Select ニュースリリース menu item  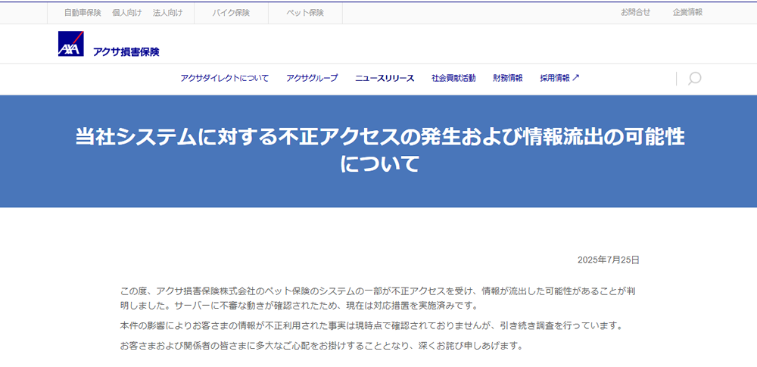click(x=385, y=78)
